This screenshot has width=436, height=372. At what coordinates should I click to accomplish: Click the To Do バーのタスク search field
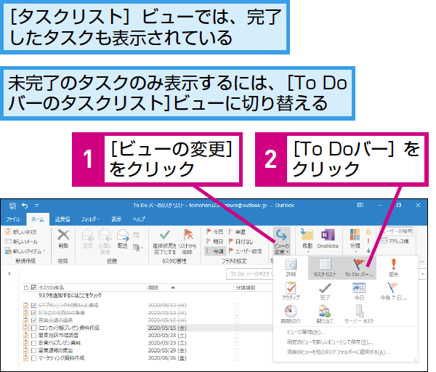[249, 274]
